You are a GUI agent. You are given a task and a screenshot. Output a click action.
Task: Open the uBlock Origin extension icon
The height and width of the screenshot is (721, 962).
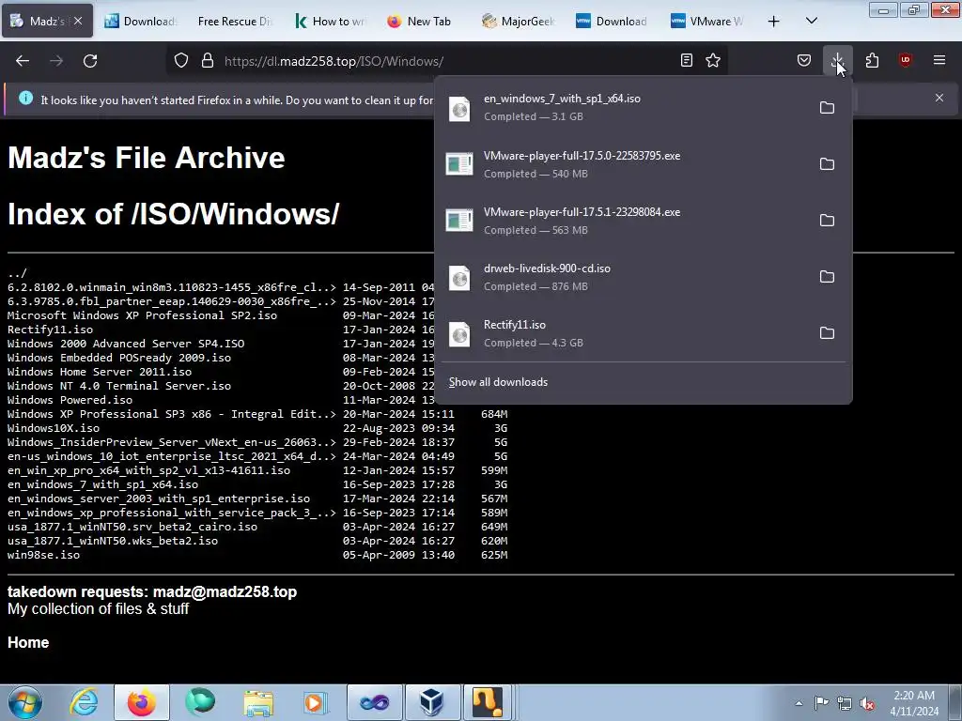click(x=905, y=60)
